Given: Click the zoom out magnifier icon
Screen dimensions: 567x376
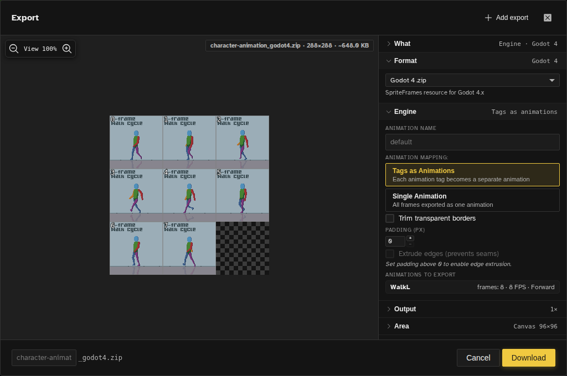Looking at the screenshot, I should tap(14, 49).
